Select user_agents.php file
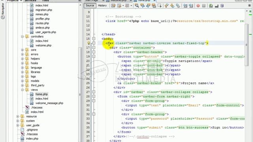Image resolution: width=253 pixels, height=142 pixels. click(x=46, y=32)
